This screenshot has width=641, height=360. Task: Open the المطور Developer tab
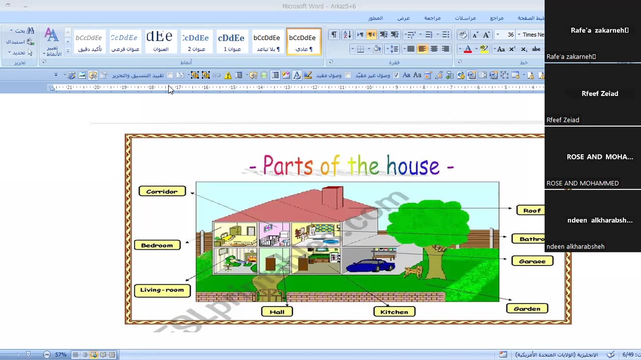coord(376,18)
